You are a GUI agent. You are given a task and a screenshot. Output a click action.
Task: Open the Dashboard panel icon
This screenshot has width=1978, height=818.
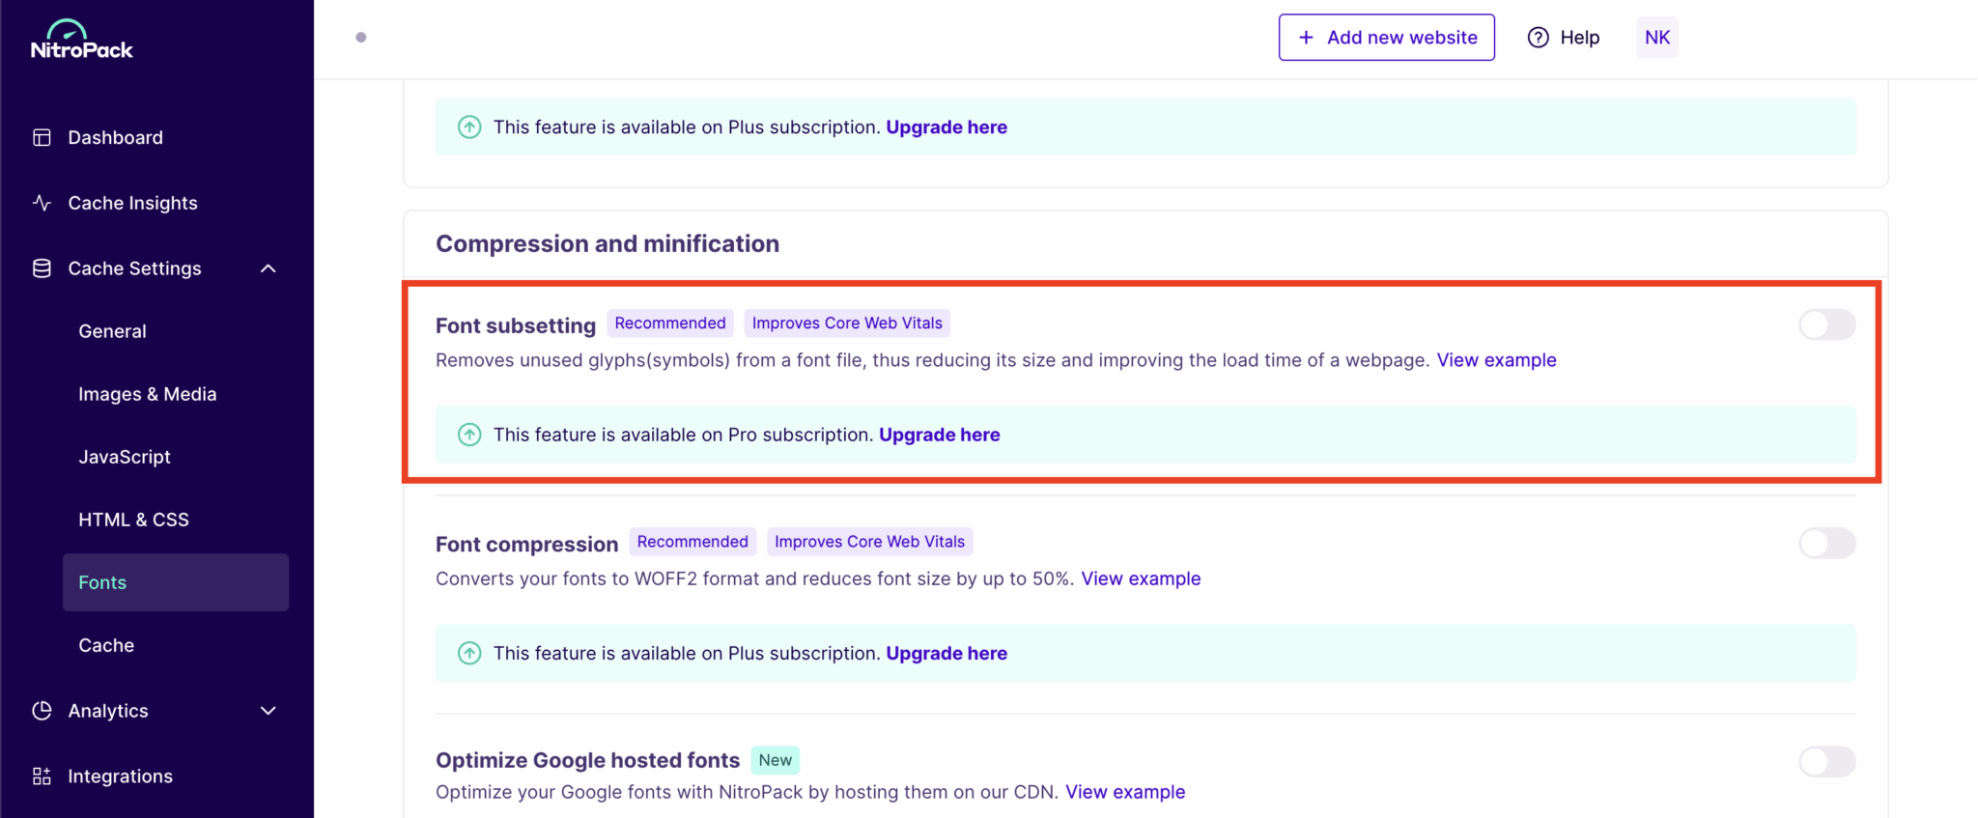click(x=42, y=137)
